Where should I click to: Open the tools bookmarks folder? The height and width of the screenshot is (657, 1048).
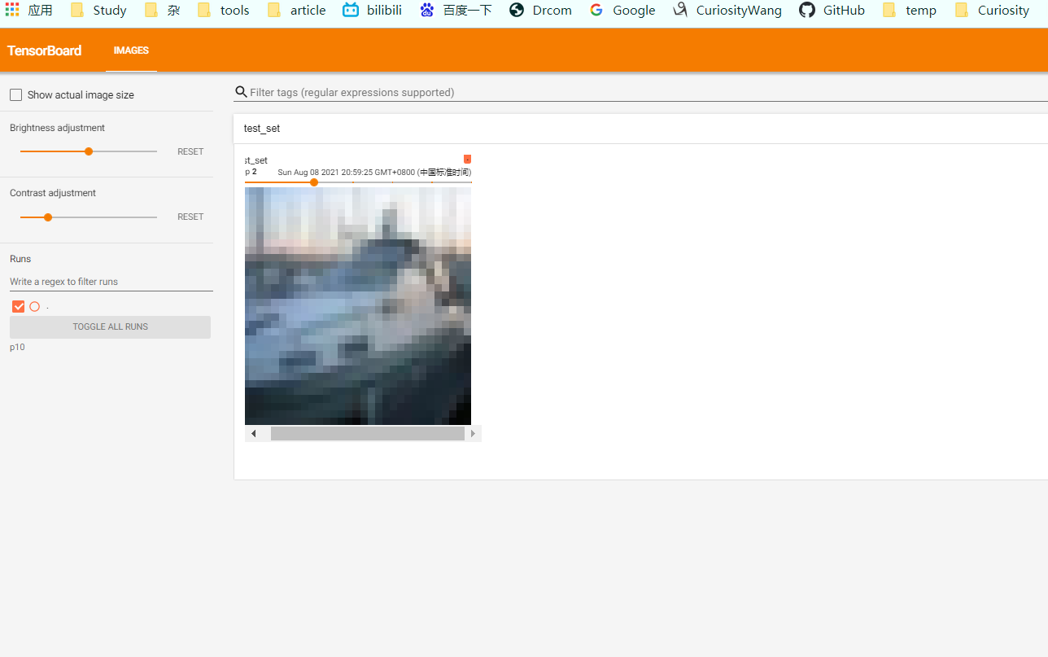(x=223, y=10)
